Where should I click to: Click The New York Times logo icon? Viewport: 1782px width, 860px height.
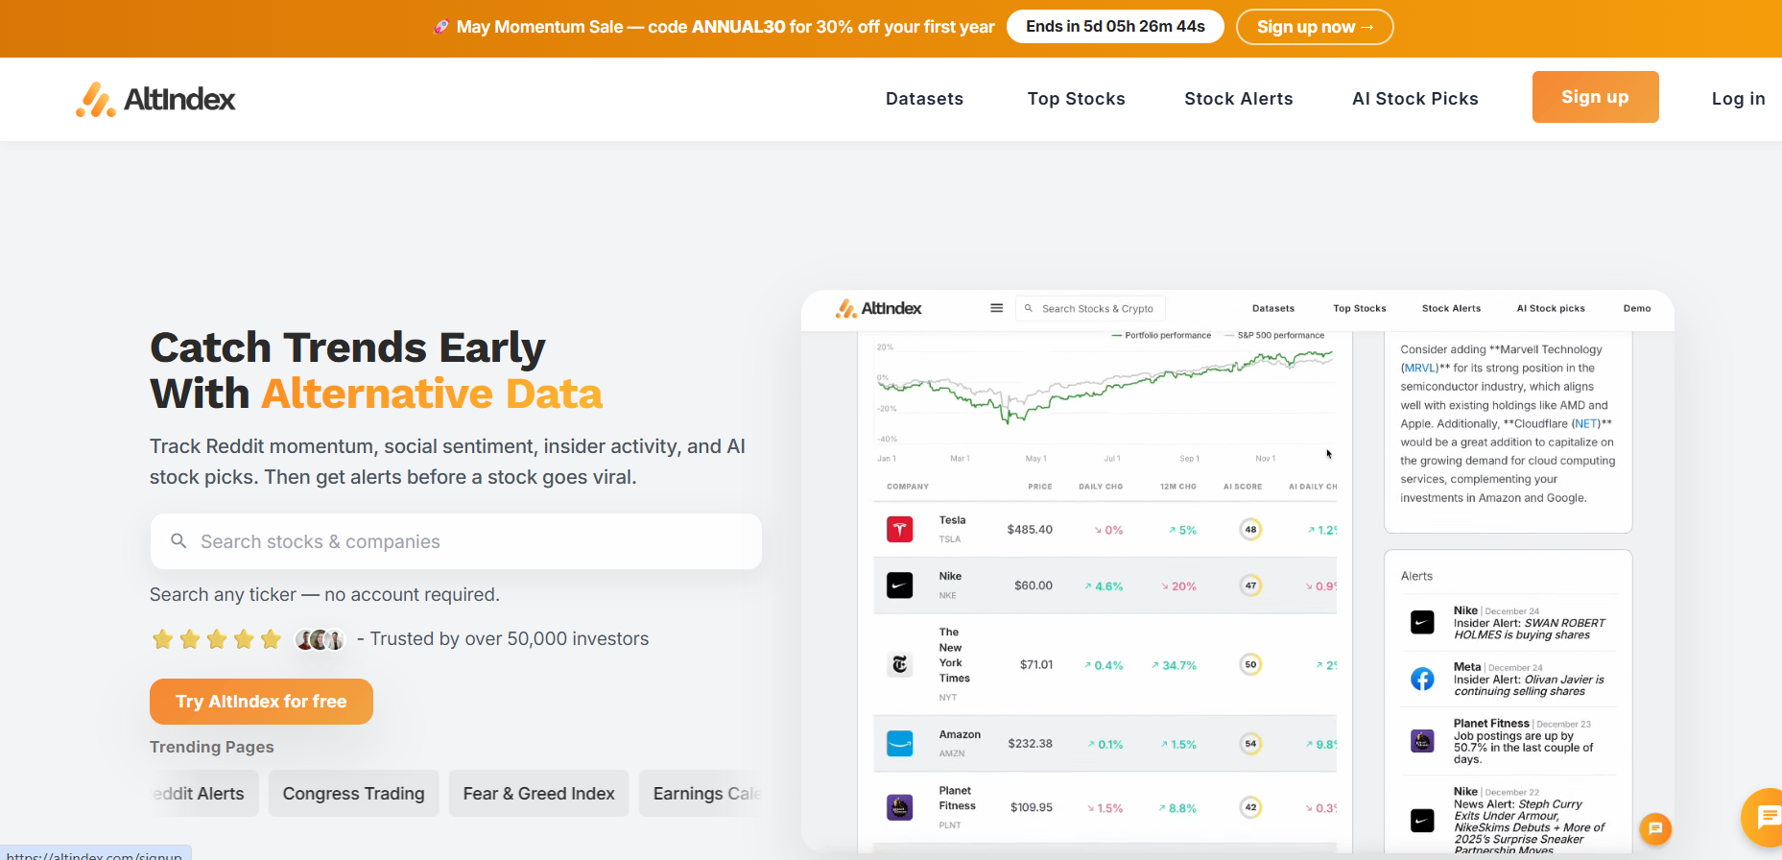coord(899,664)
